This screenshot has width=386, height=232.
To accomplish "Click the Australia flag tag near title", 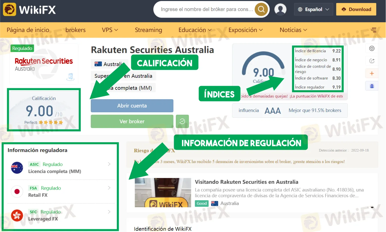I will pyautogui.click(x=98, y=64).
